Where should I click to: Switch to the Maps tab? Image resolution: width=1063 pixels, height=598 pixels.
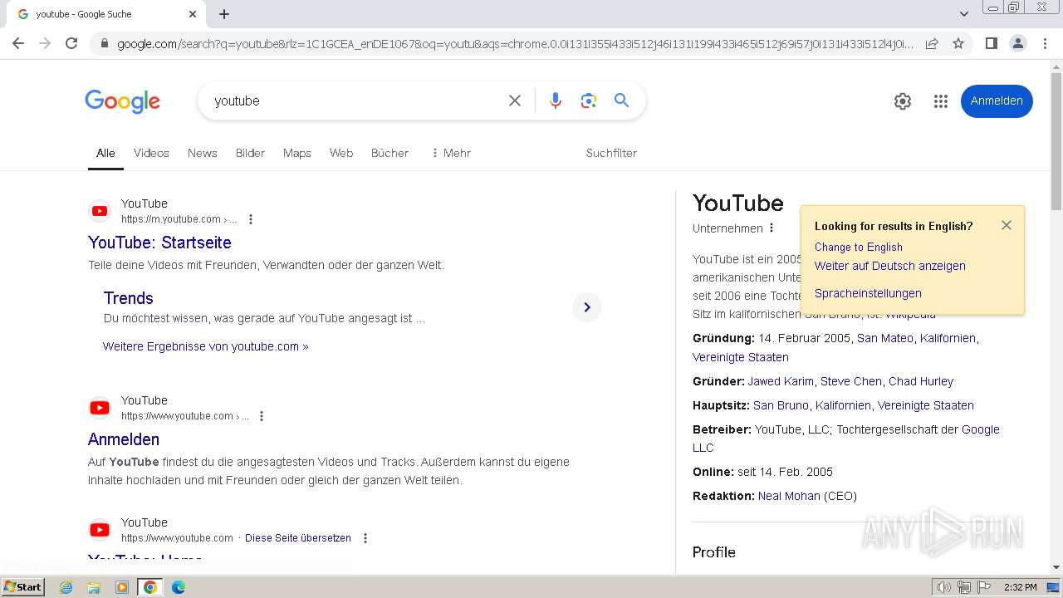pyautogui.click(x=296, y=153)
